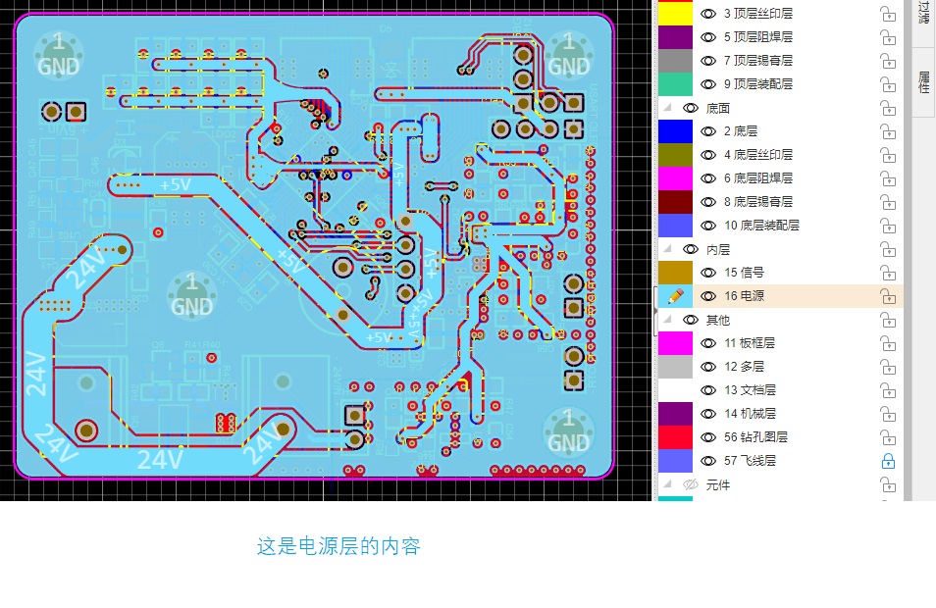Toggle visibility of 3 顶层丝印层
Screen dimensions: 936x608
point(708,14)
